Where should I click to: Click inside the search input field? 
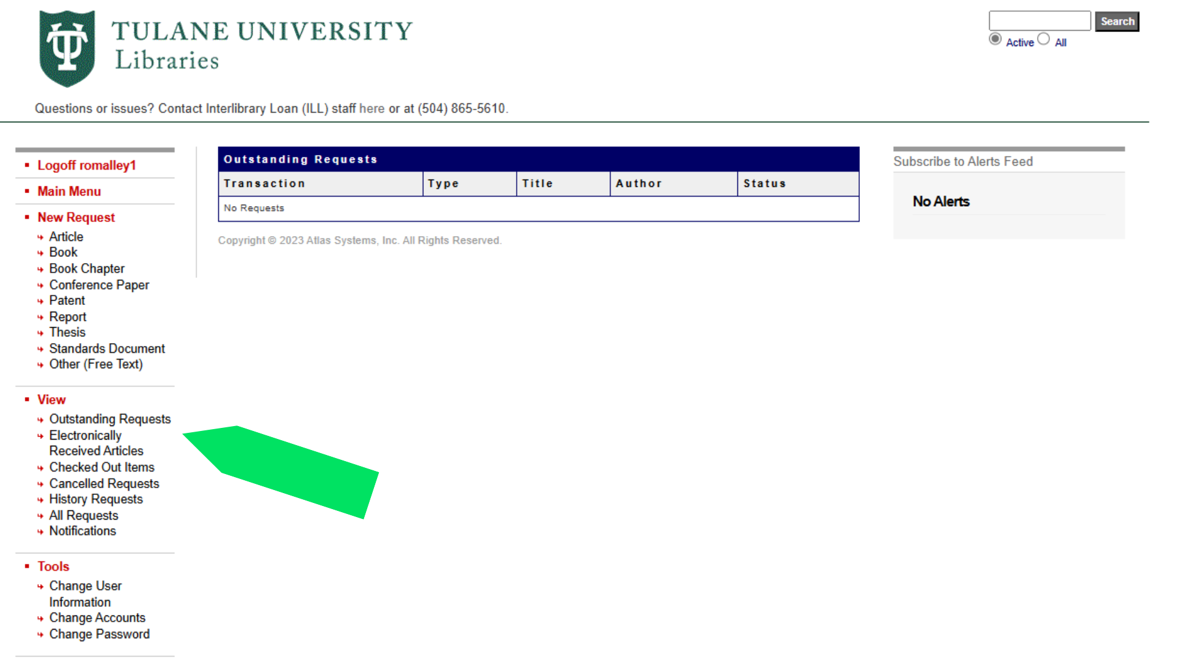coord(1038,20)
